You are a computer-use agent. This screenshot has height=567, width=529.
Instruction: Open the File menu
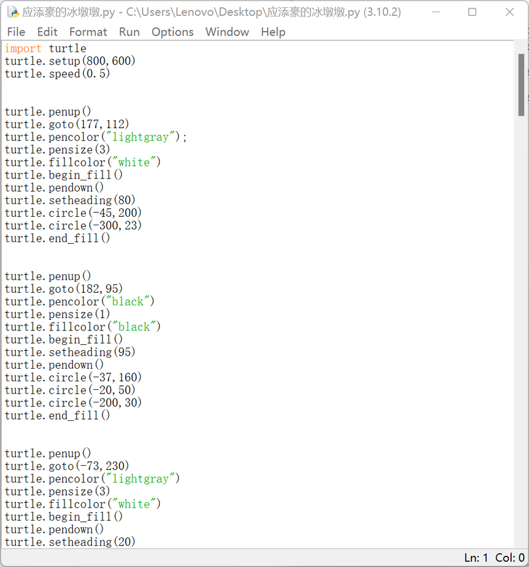pos(17,32)
